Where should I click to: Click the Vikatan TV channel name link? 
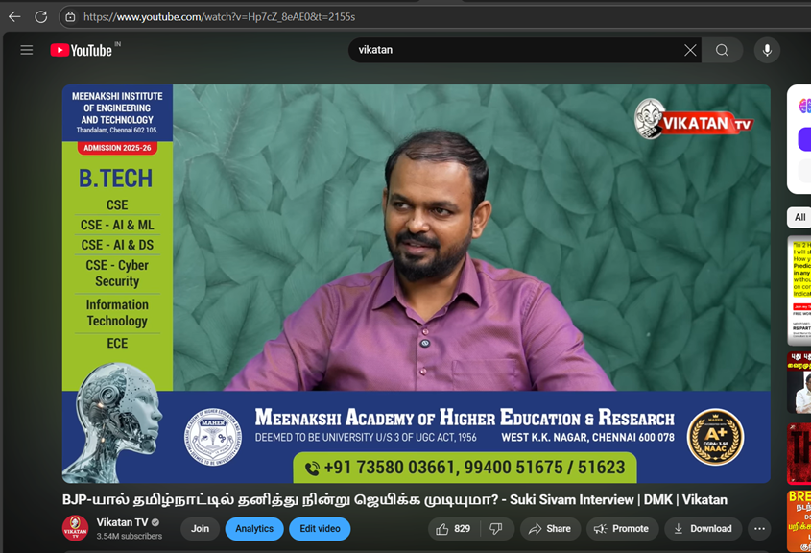[x=122, y=522]
